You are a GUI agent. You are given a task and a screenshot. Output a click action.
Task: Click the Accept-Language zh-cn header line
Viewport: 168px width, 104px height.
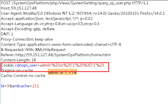[50, 24]
